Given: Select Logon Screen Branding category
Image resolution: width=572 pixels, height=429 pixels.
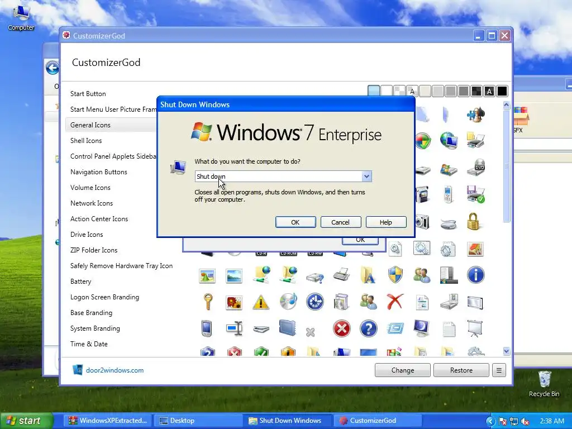Looking at the screenshot, I should (x=104, y=297).
